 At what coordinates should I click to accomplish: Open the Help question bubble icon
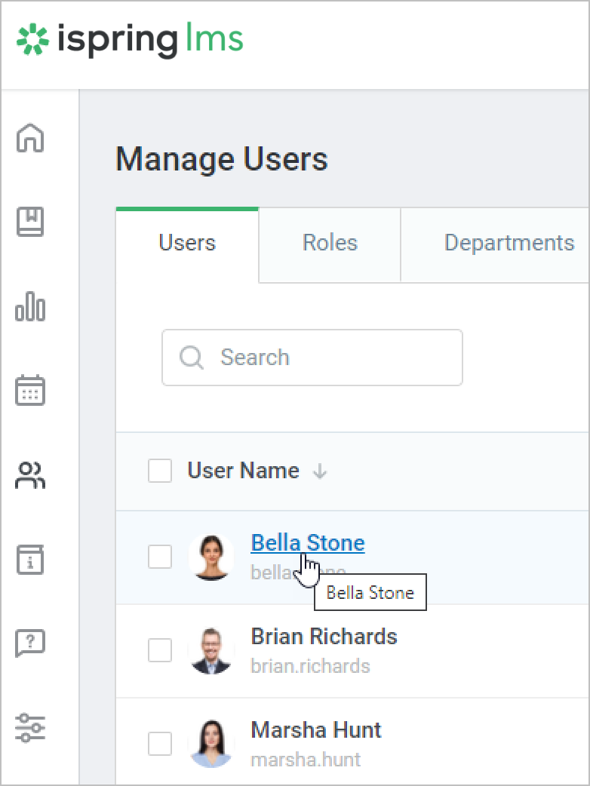coord(31,643)
